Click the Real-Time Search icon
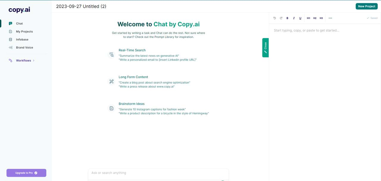 click(x=111, y=55)
